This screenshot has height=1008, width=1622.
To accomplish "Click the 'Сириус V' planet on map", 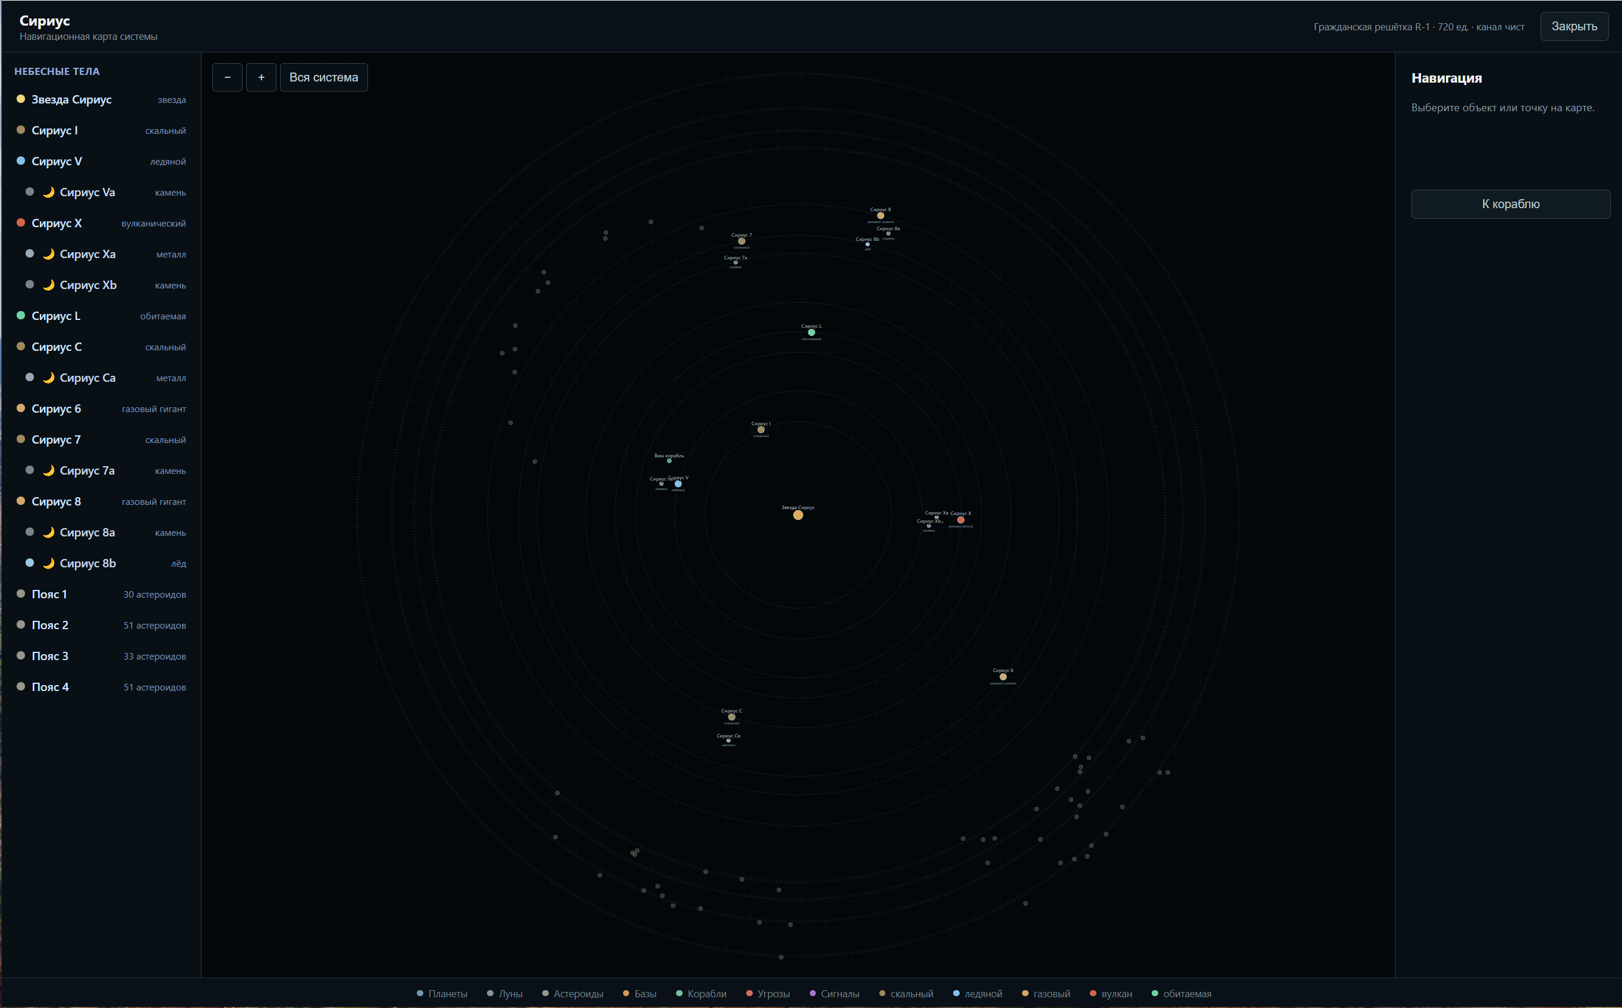I will click(x=678, y=483).
